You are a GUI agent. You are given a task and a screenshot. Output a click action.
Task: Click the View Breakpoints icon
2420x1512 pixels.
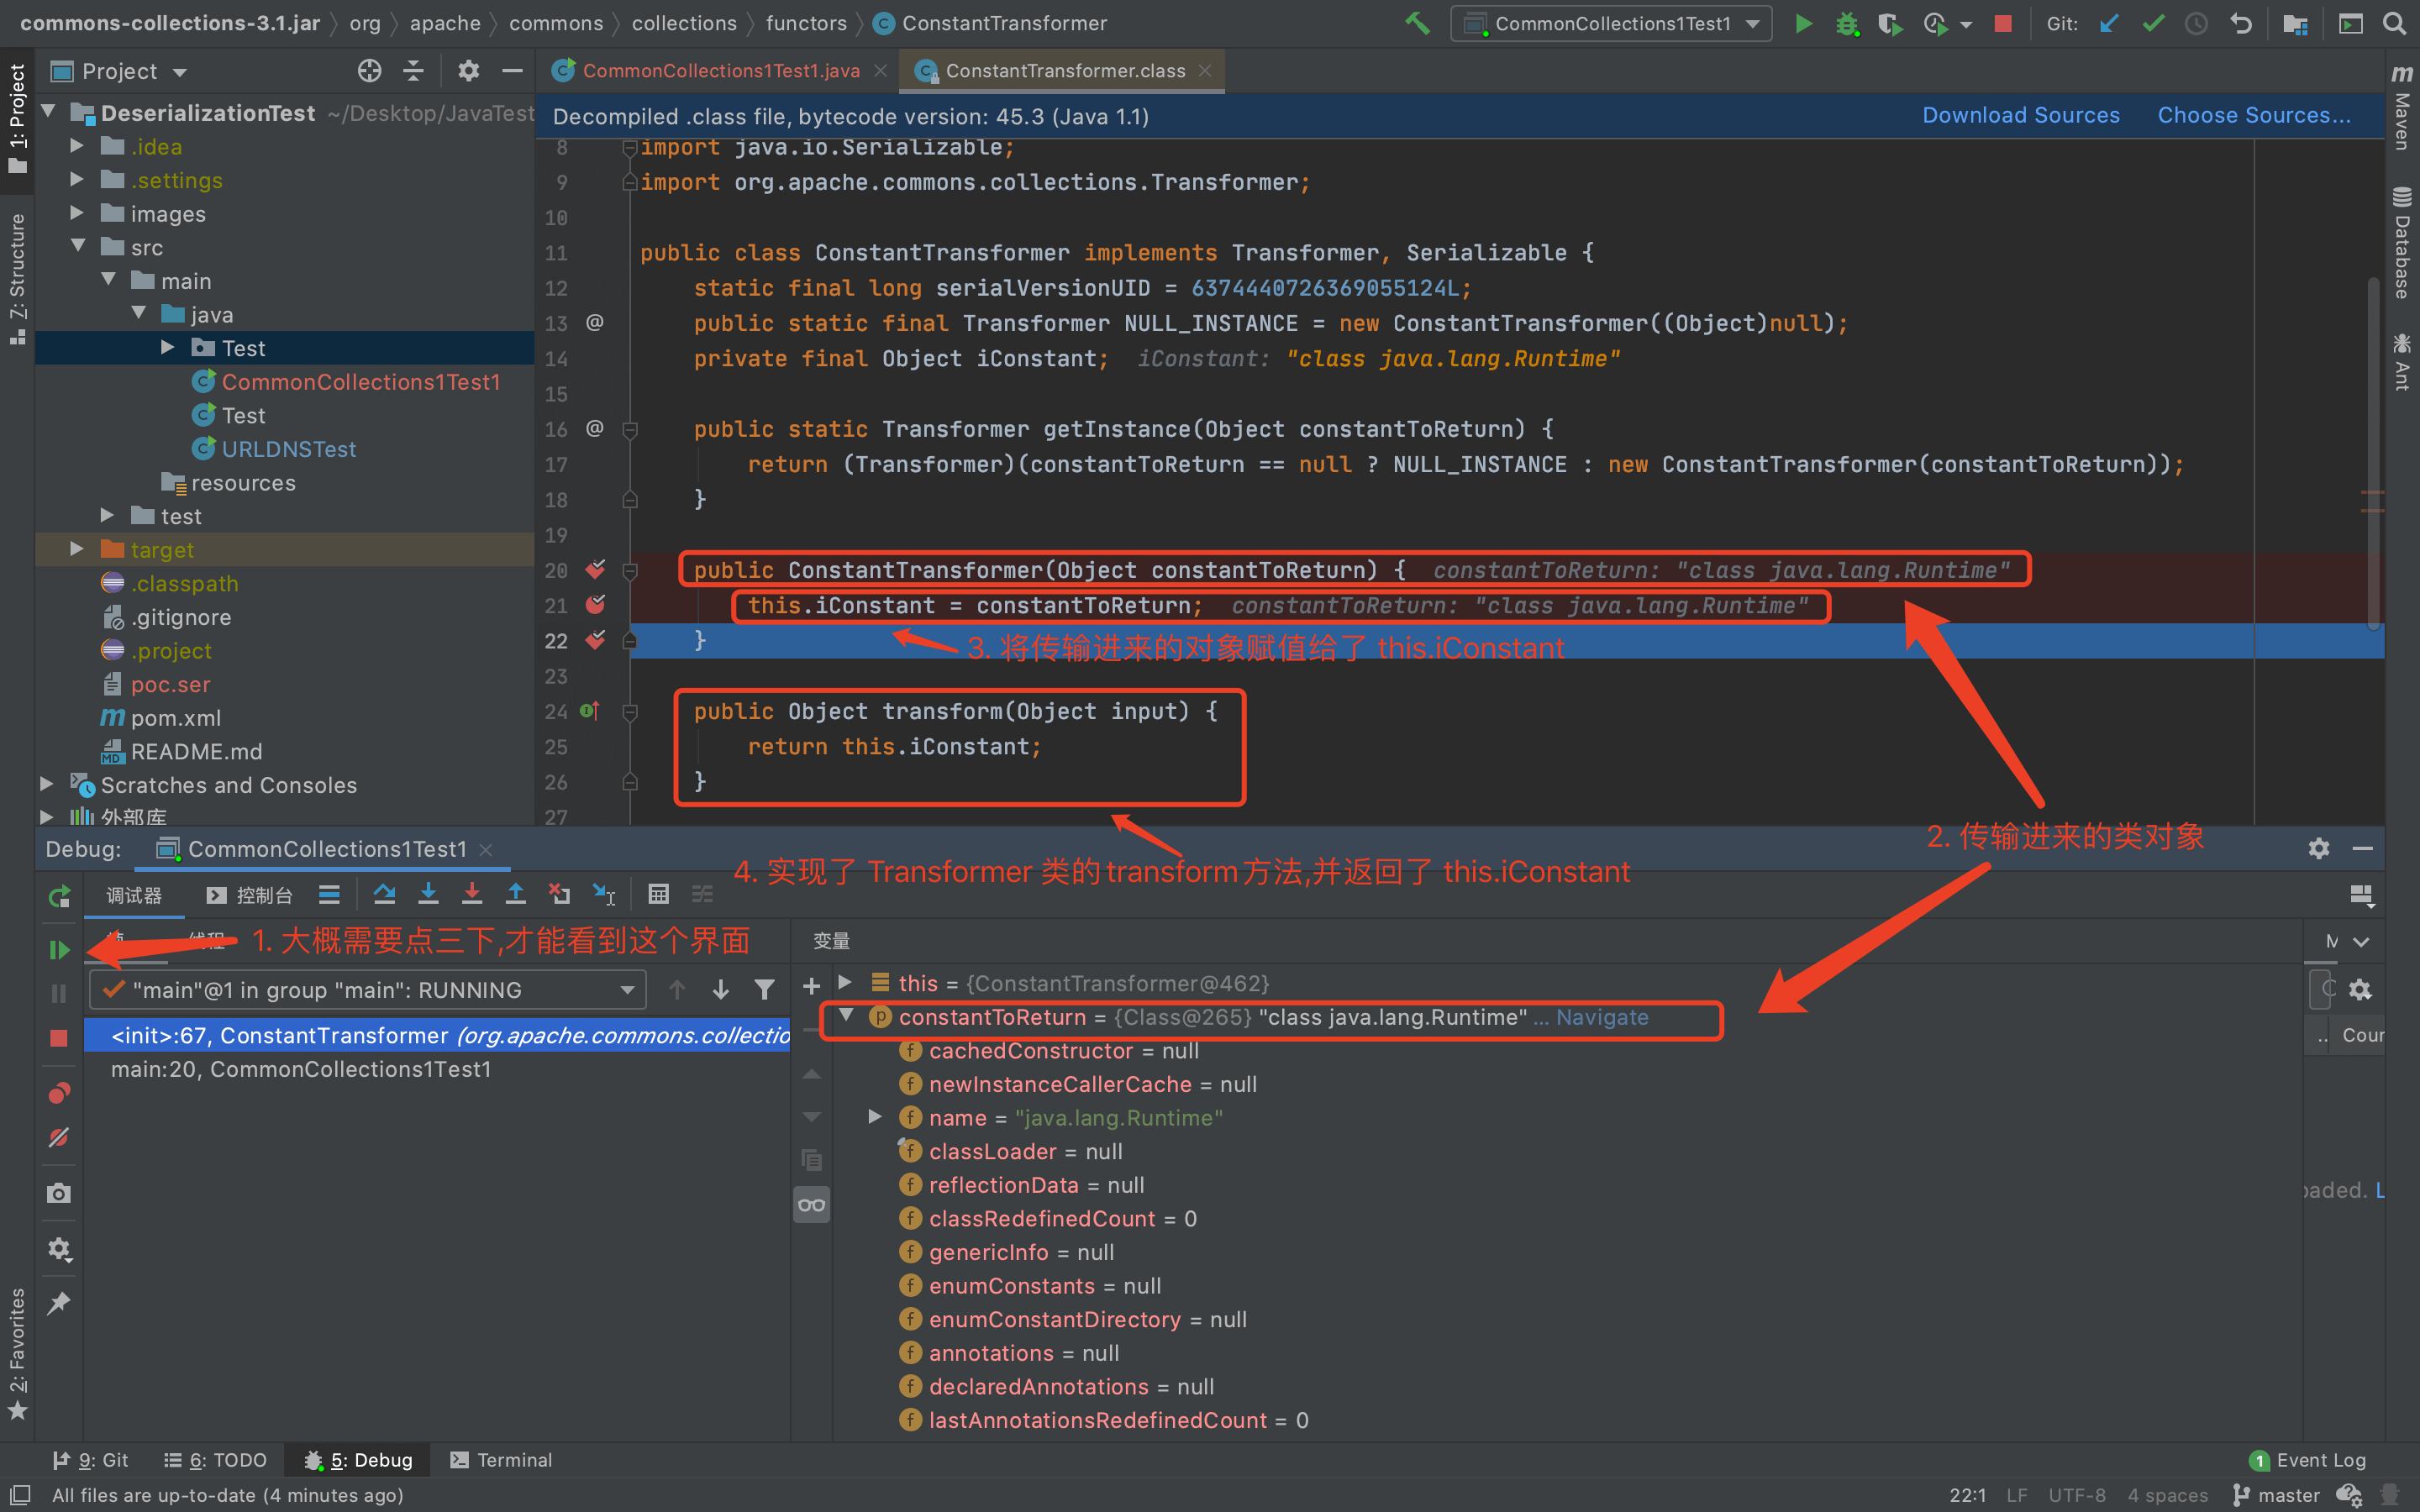coord(59,1093)
